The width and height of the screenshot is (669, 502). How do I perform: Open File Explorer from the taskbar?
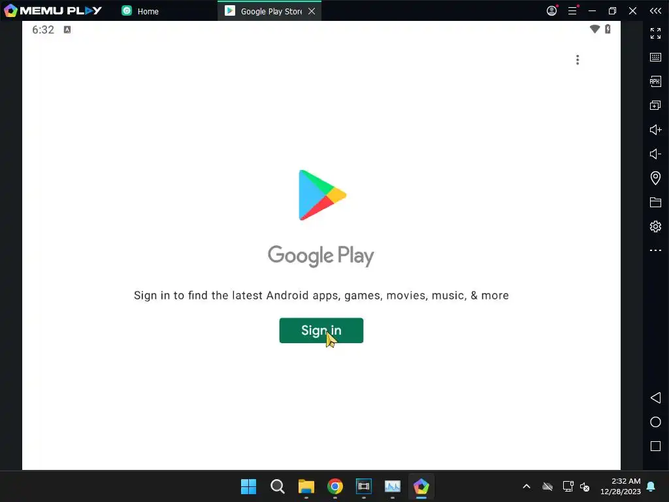pos(306,486)
